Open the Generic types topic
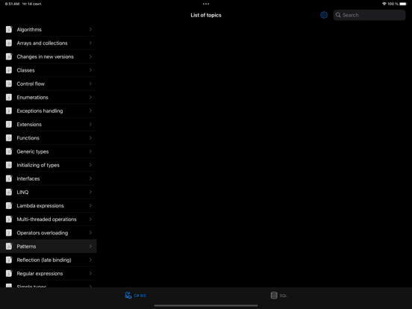 (49, 152)
